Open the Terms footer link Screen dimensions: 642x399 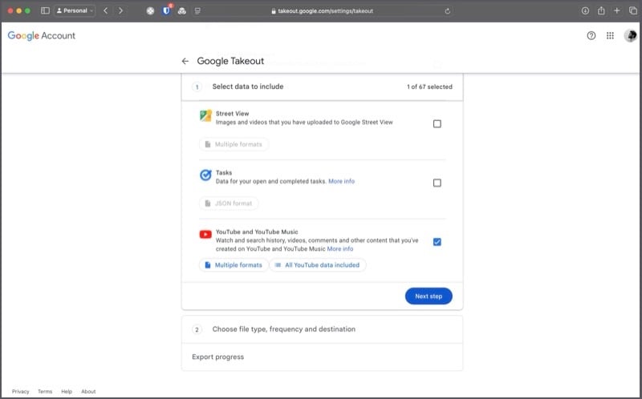(x=45, y=391)
